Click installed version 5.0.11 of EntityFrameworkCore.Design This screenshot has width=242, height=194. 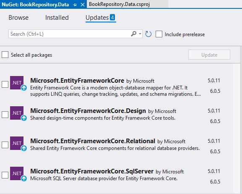coord(214,111)
